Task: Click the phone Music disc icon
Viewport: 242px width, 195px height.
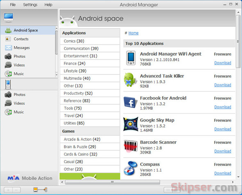Action: 8,112
